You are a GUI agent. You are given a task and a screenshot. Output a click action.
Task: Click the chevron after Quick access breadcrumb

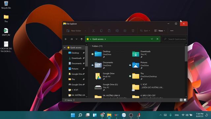click(x=105, y=39)
